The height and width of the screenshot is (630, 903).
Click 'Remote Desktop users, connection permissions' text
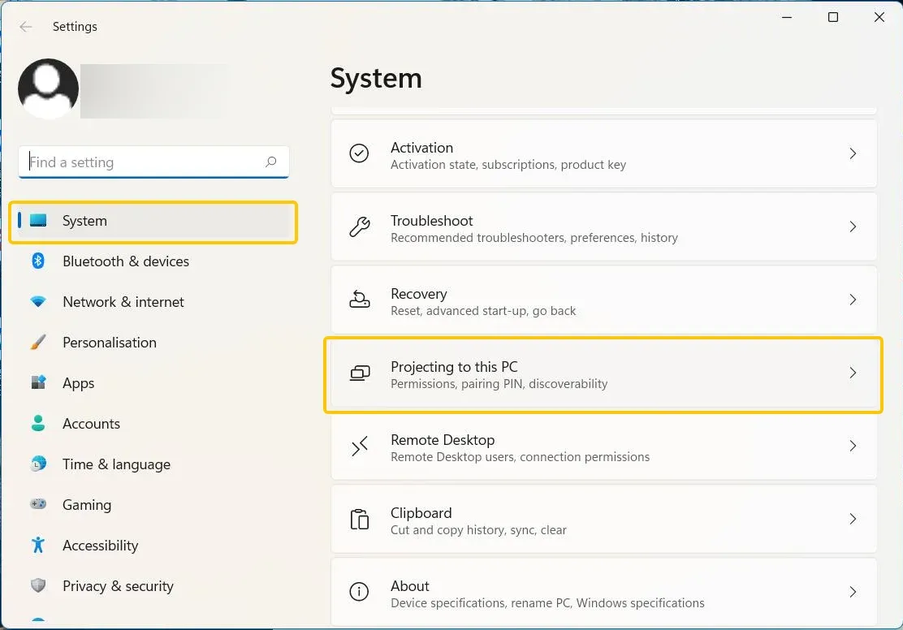[x=520, y=456]
